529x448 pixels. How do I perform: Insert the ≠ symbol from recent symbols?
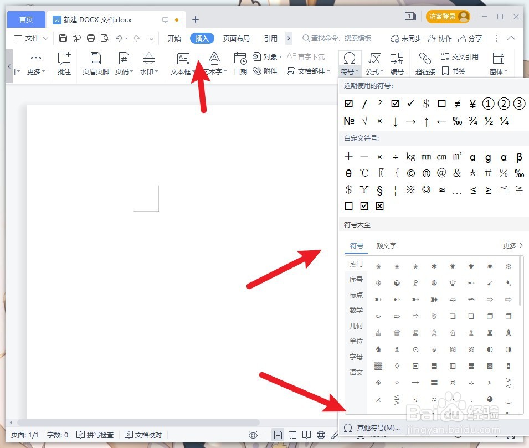[x=457, y=104]
